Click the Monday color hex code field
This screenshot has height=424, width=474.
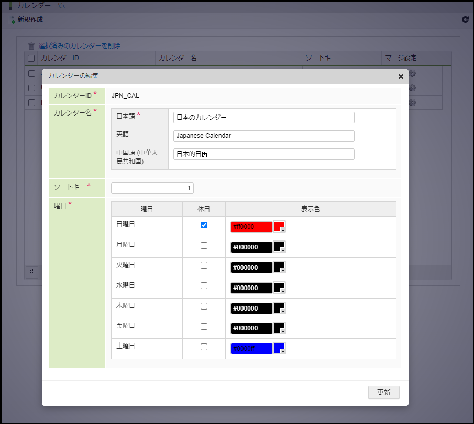pos(251,247)
